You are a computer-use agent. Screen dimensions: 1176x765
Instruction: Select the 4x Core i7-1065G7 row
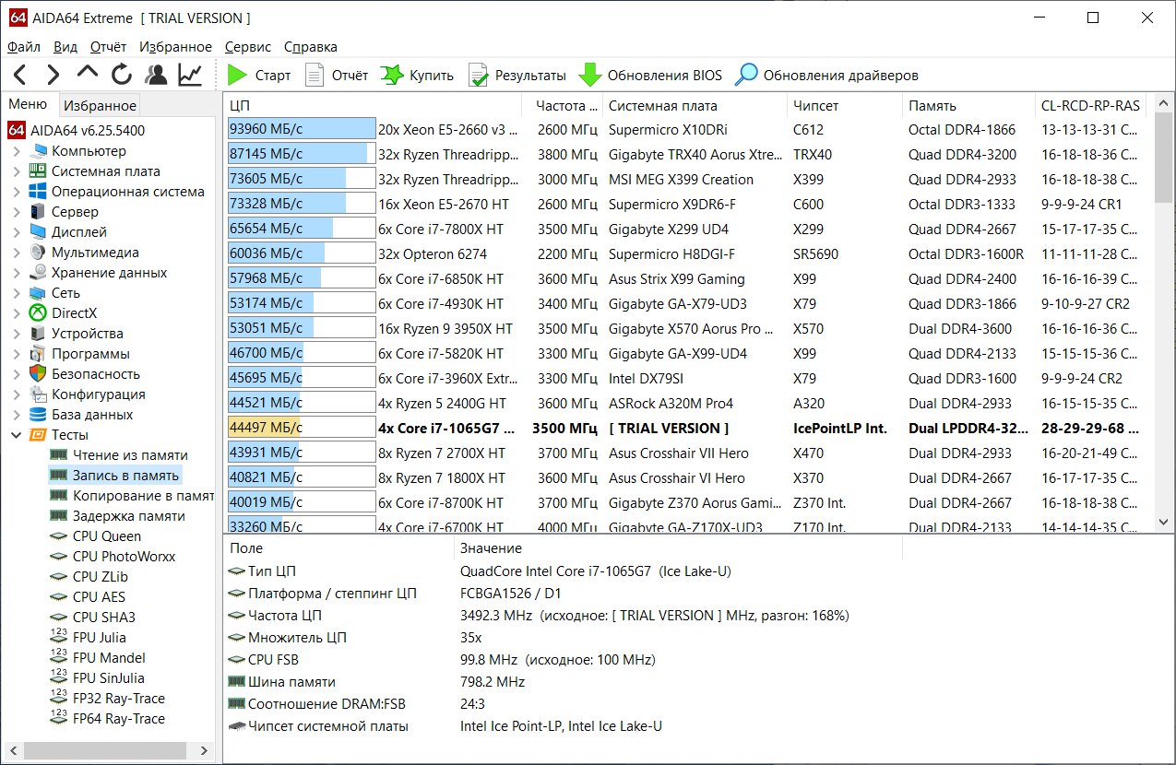687,429
